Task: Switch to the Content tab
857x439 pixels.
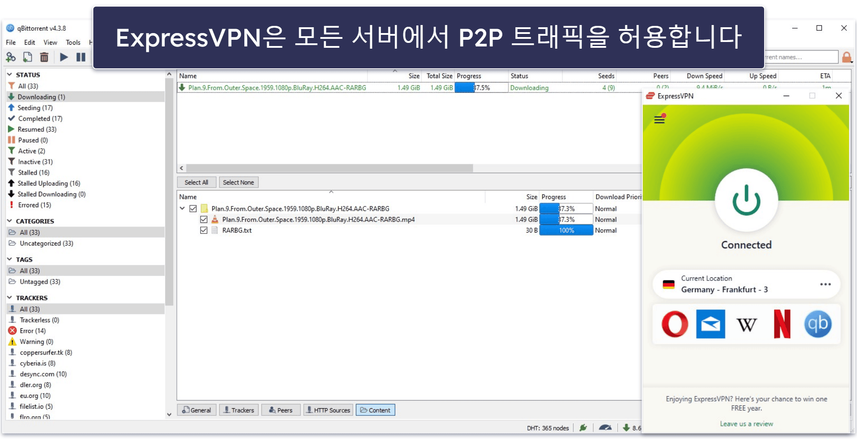Action: (375, 410)
